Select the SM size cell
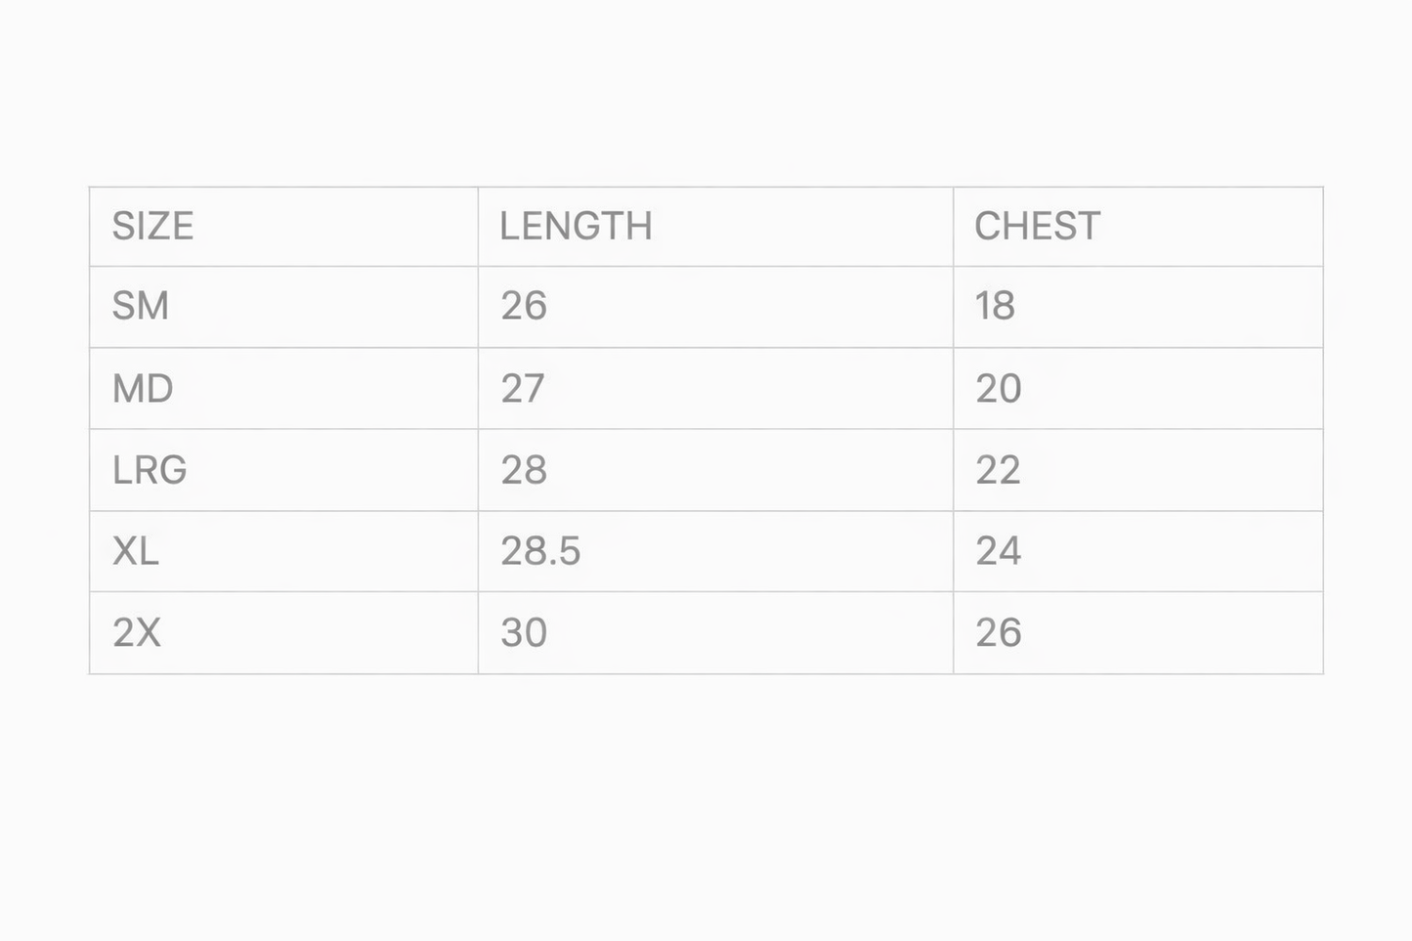Viewport: 1412px width, 941px height. [141, 307]
